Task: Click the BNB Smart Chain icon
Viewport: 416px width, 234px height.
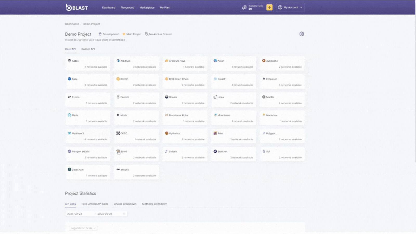Action: tap(166, 79)
